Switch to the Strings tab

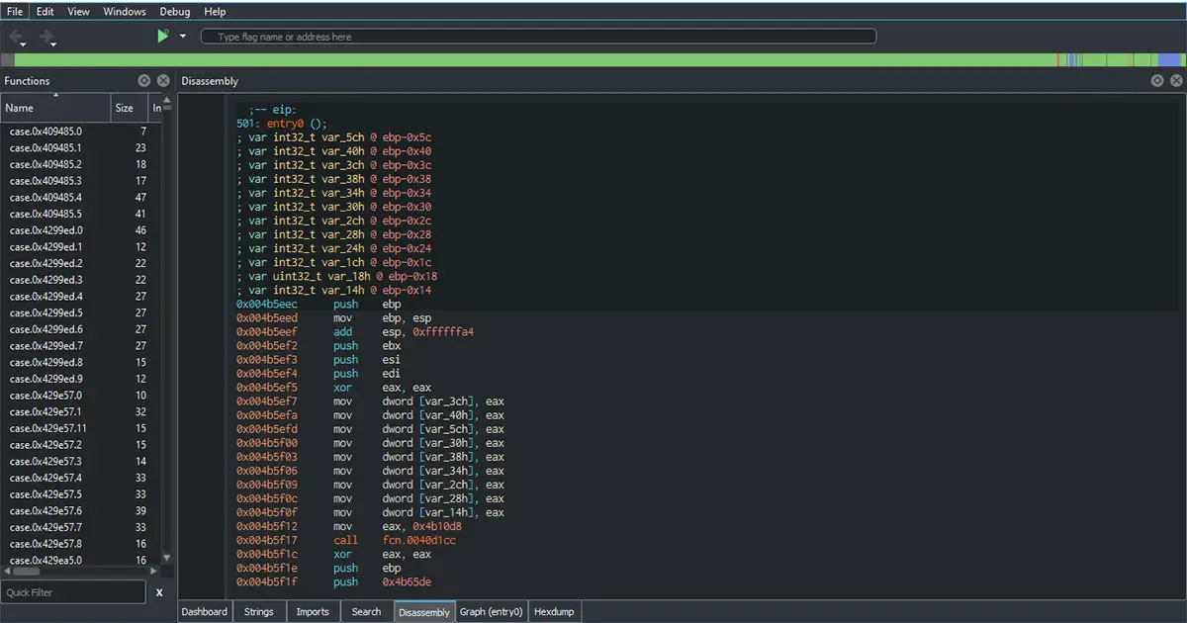point(259,612)
